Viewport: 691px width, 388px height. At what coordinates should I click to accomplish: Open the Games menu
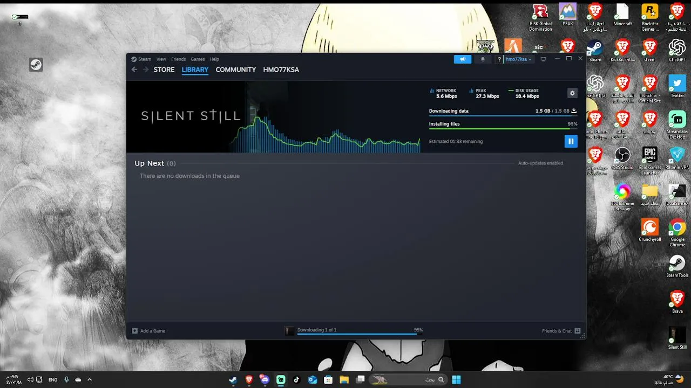(198, 59)
